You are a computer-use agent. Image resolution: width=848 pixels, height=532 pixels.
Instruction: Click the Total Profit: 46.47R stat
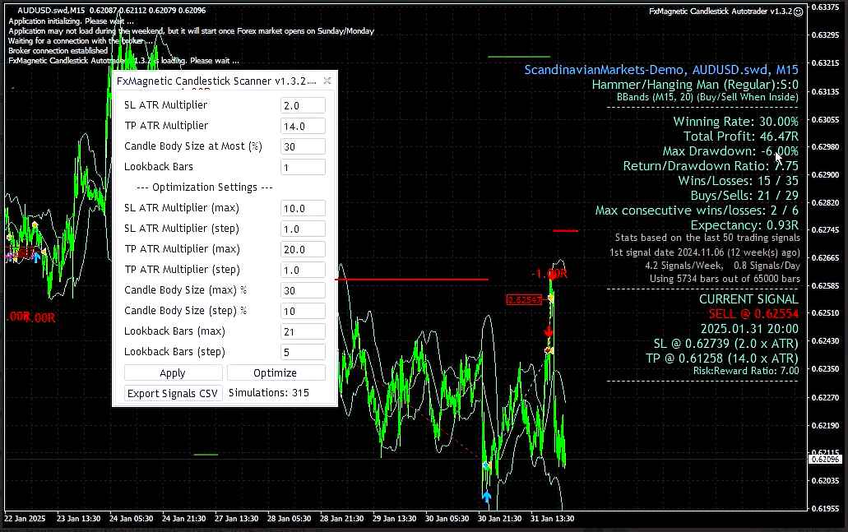coord(741,136)
